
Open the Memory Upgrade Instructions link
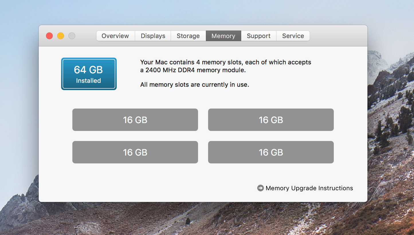point(309,188)
